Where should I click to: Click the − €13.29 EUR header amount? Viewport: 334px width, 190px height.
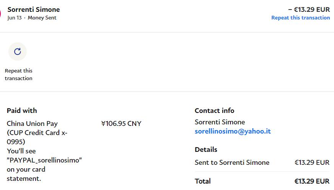[309, 10]
